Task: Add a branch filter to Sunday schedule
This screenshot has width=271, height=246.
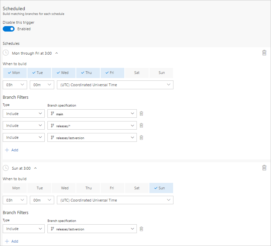Action: point(12,241)
